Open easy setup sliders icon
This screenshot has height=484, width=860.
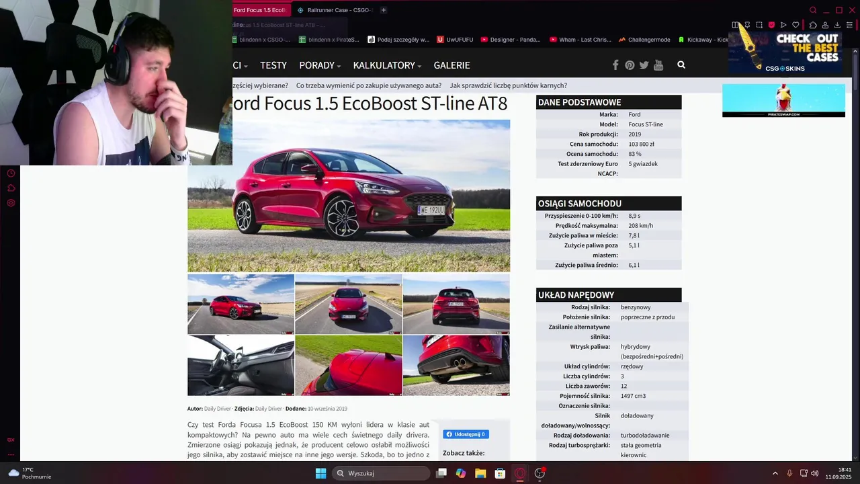[x=849, y=25]
